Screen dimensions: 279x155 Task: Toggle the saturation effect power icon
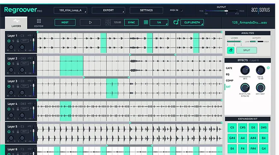tap(268, 67)
